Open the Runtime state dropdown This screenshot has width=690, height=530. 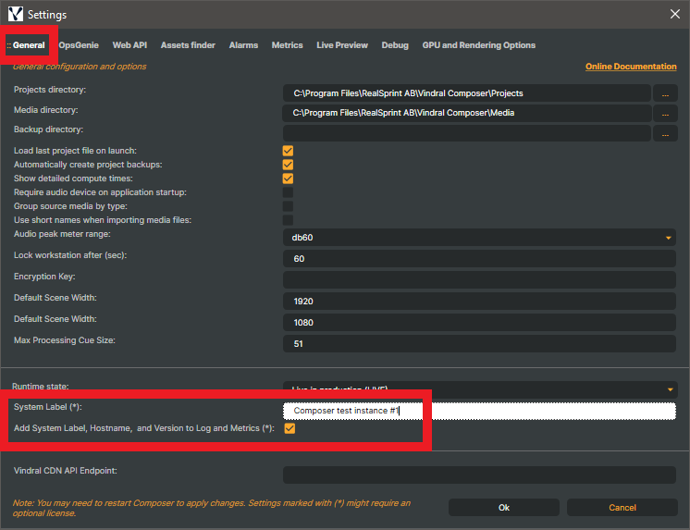[x=480, y=389]
